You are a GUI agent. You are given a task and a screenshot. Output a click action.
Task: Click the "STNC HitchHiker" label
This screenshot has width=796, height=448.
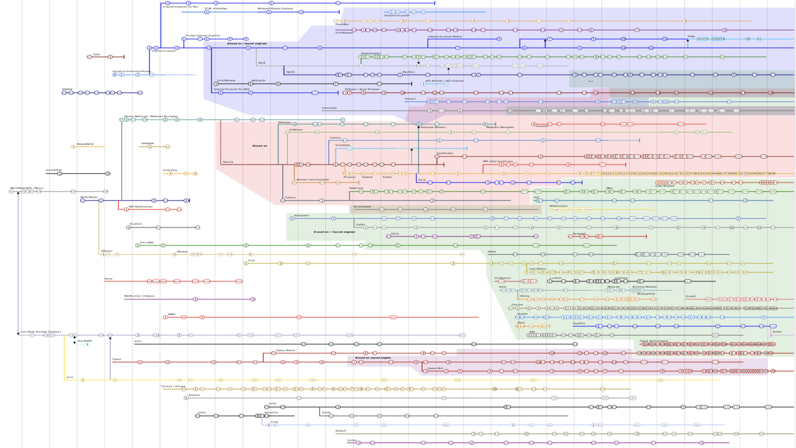pos(216,8)
